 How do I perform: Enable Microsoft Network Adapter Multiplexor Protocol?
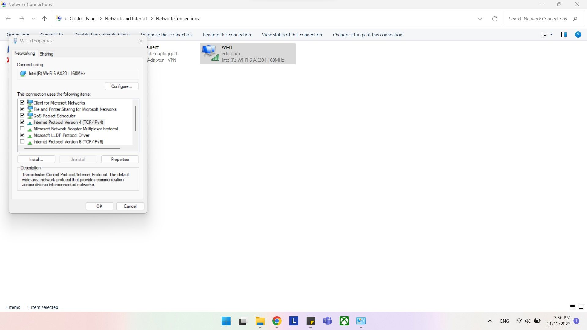tap(22, 129)
